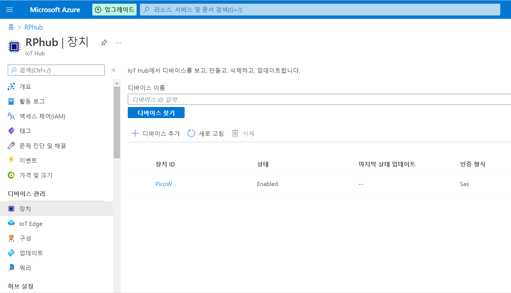The width and height of the screenshot is (511, 293).
Task: Click 삭제 label in toolbar
Action: point(248,134)
